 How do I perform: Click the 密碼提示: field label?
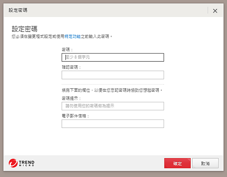(72, 98)
